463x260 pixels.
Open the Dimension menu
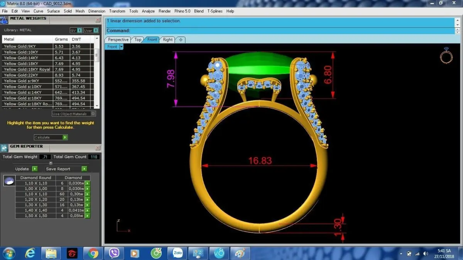pyautogui.click(x=97, y=11)
